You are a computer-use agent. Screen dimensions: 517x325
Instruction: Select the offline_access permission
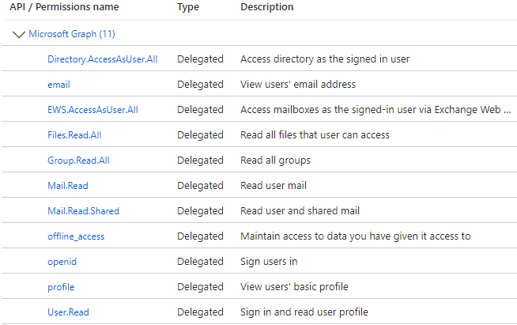coord(76,236)
